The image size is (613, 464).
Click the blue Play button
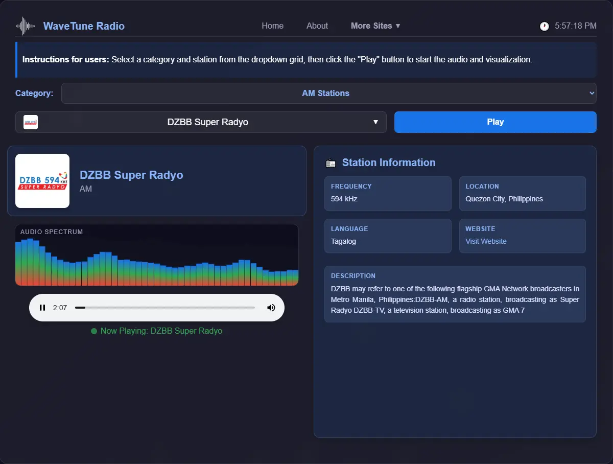(496, 122)
